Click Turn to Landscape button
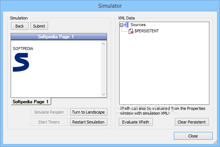Screen dimensions: 220x147 tap(88, 112)
